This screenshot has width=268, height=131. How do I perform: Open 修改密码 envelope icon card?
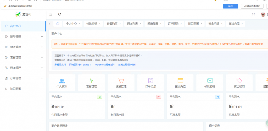210,81
